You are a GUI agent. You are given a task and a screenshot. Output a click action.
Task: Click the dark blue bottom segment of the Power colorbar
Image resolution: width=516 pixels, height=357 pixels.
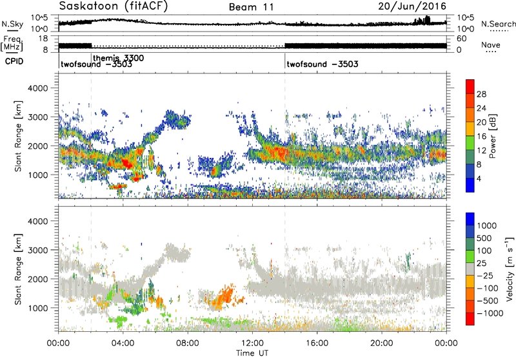(470, 185)
